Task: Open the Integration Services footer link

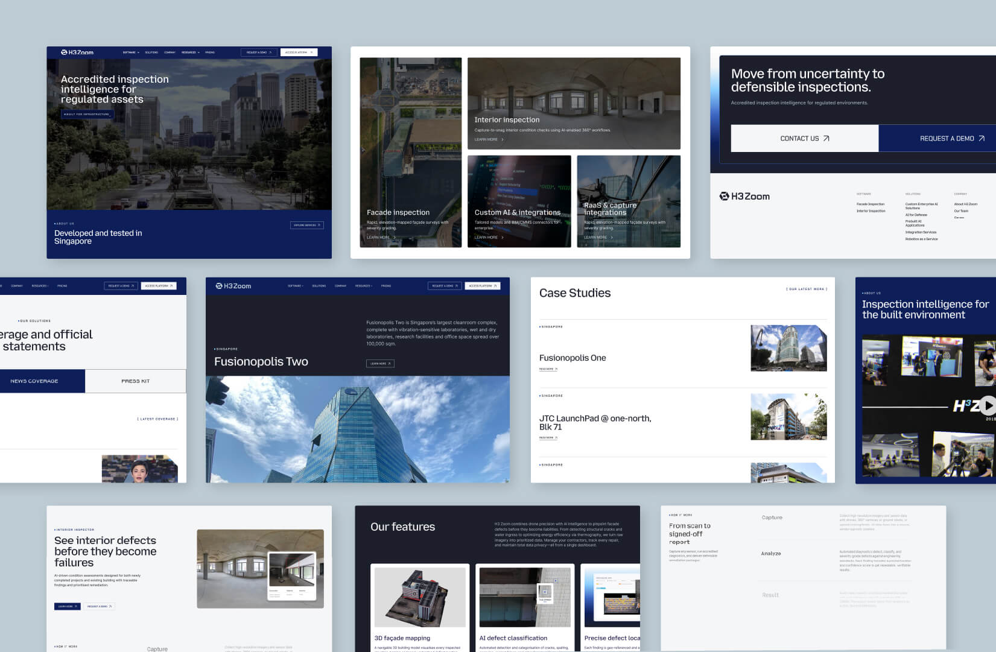Action: (921, 232)
